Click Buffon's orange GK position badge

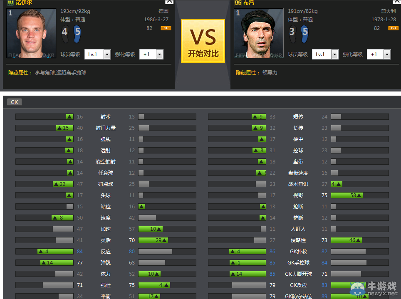[x=394, y=28]
